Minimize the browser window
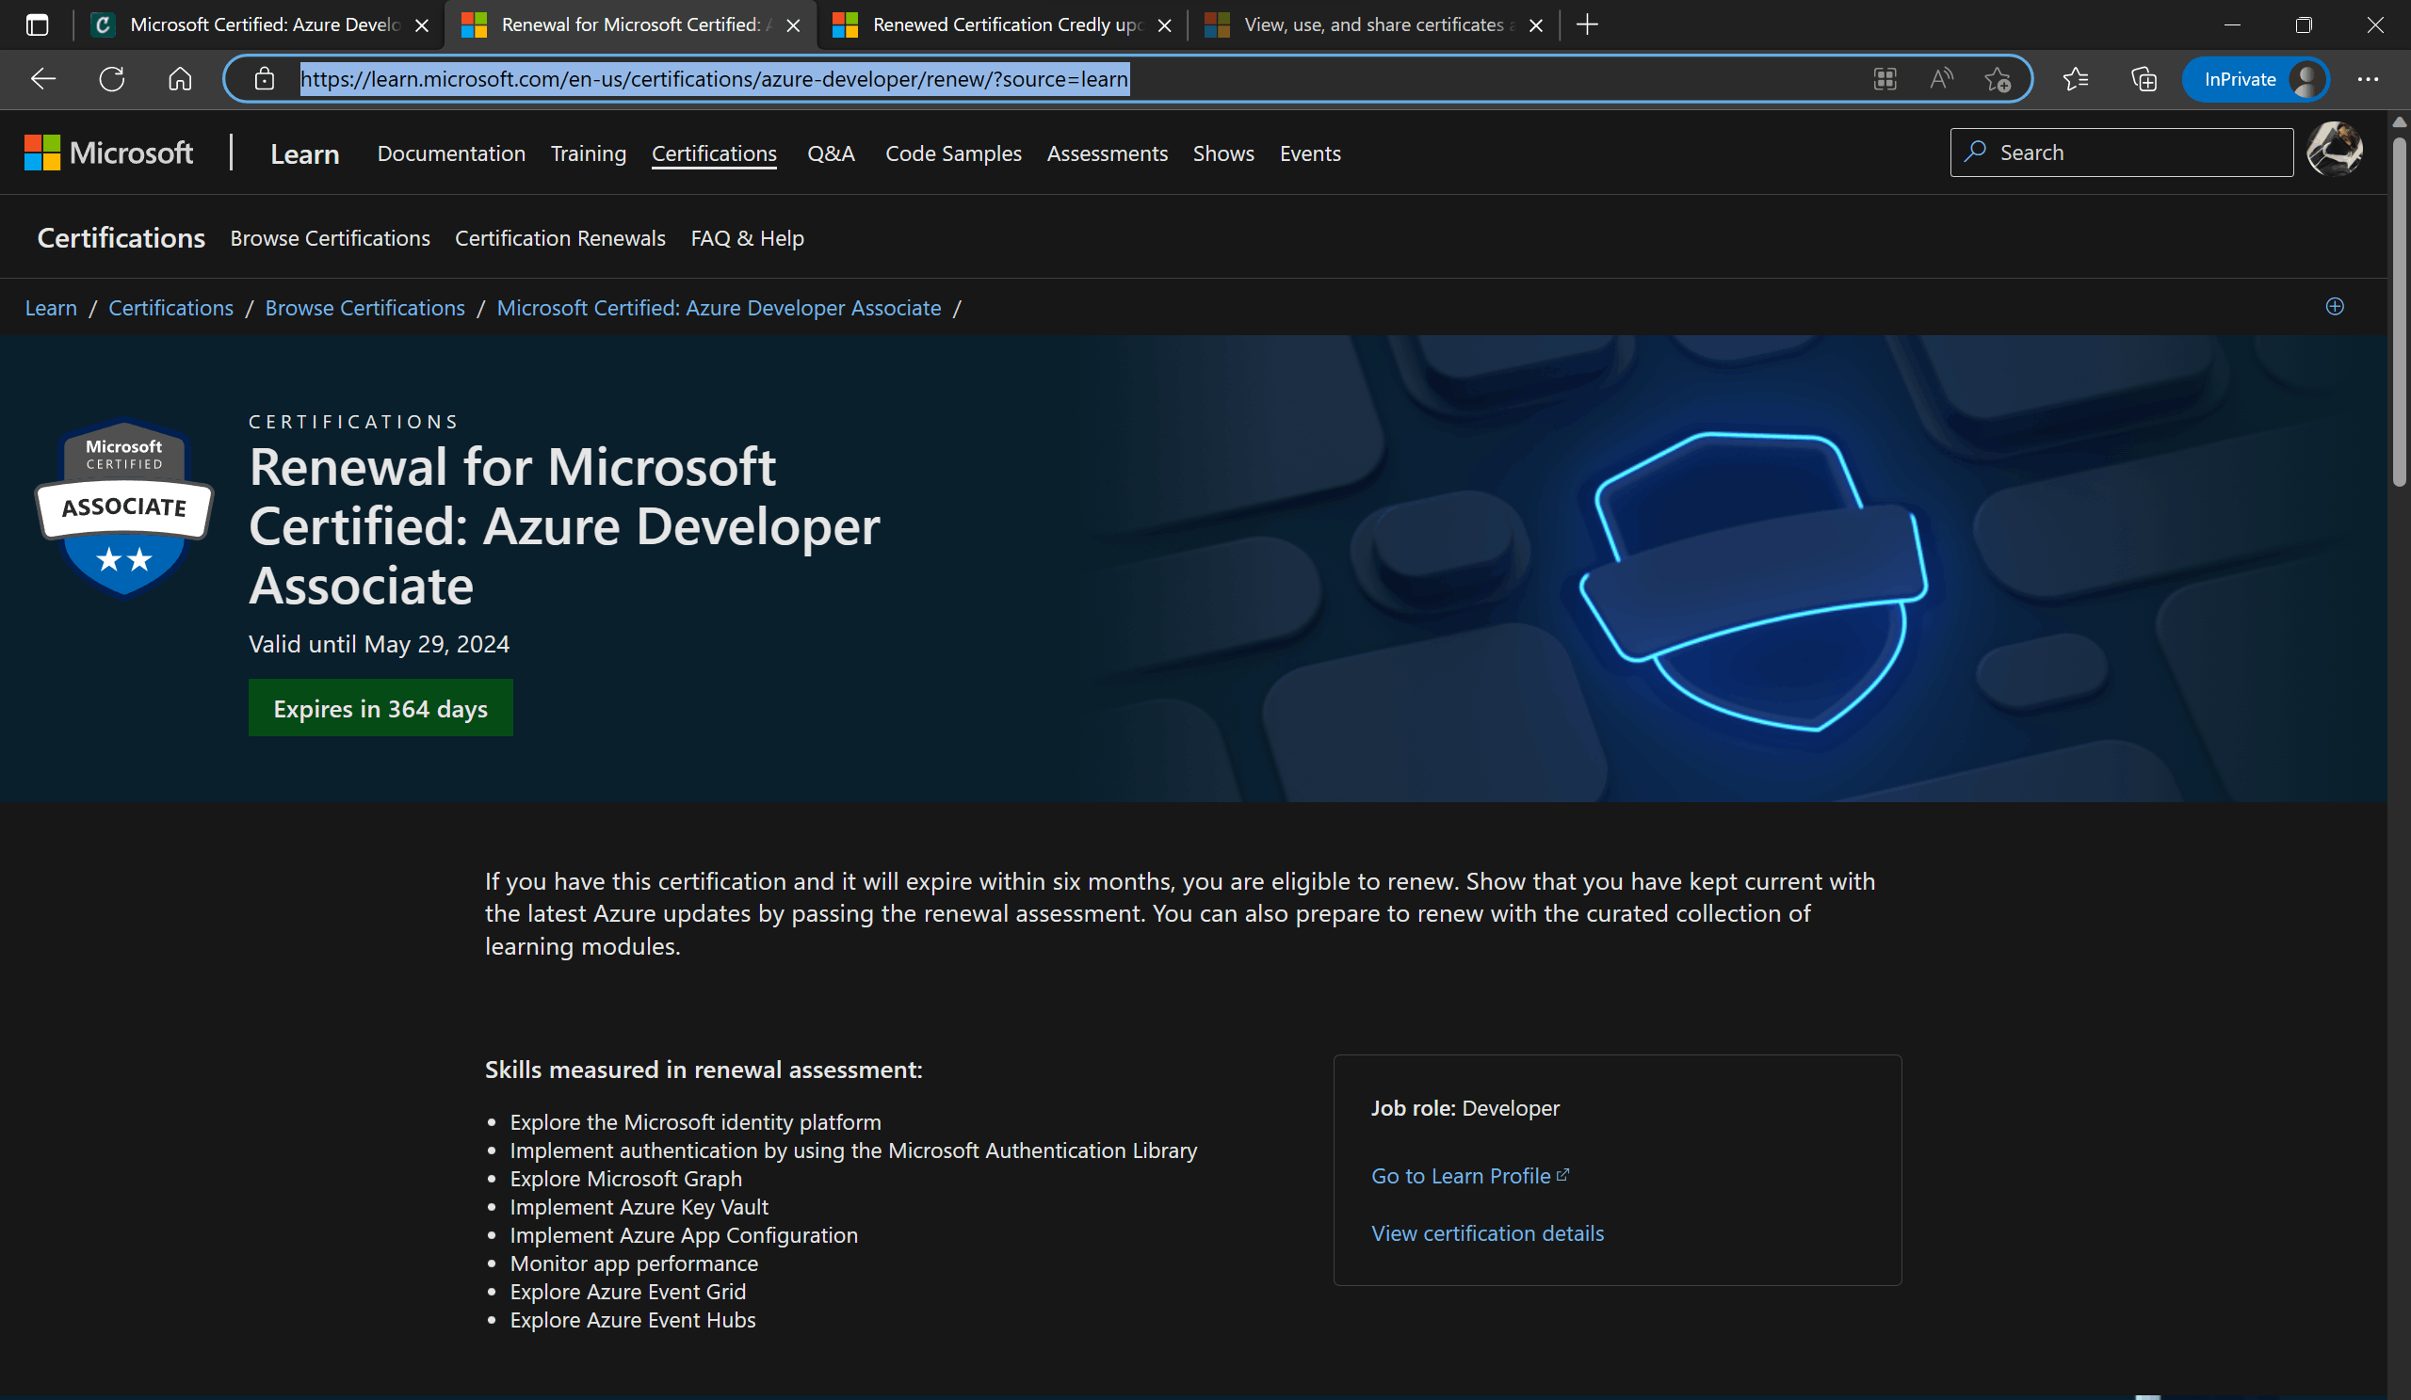Viewport: 2411px width, 1400px height. click(2232, 24)
